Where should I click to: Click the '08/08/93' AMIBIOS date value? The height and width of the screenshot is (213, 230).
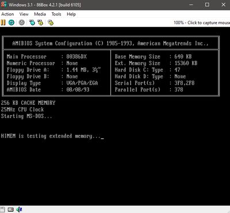click(x=78, y=90)
